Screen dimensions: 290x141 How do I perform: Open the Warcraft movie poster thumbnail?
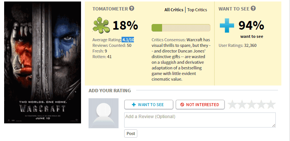(42, 63)
